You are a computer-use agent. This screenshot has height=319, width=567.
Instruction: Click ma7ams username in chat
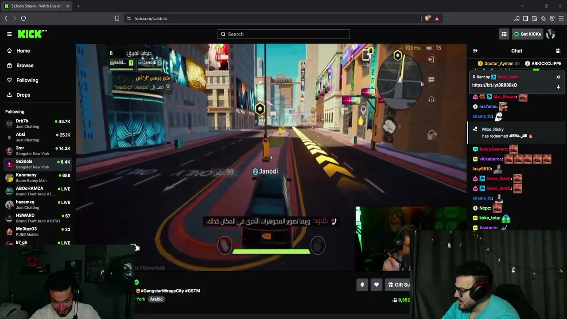(488, 107)
